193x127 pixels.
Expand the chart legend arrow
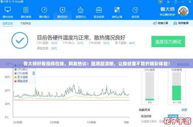point(34,73)
